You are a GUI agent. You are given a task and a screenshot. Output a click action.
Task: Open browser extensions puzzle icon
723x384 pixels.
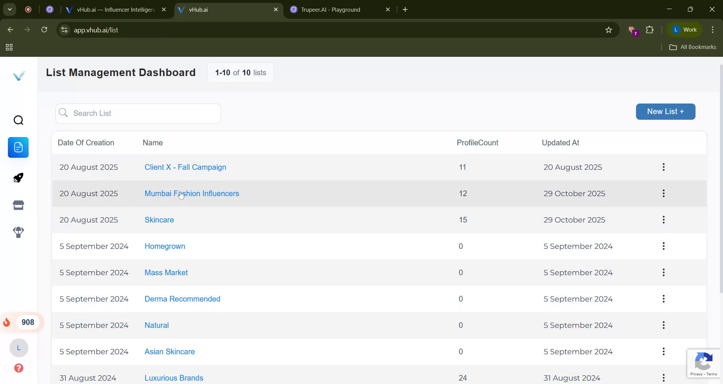[650, 30]
